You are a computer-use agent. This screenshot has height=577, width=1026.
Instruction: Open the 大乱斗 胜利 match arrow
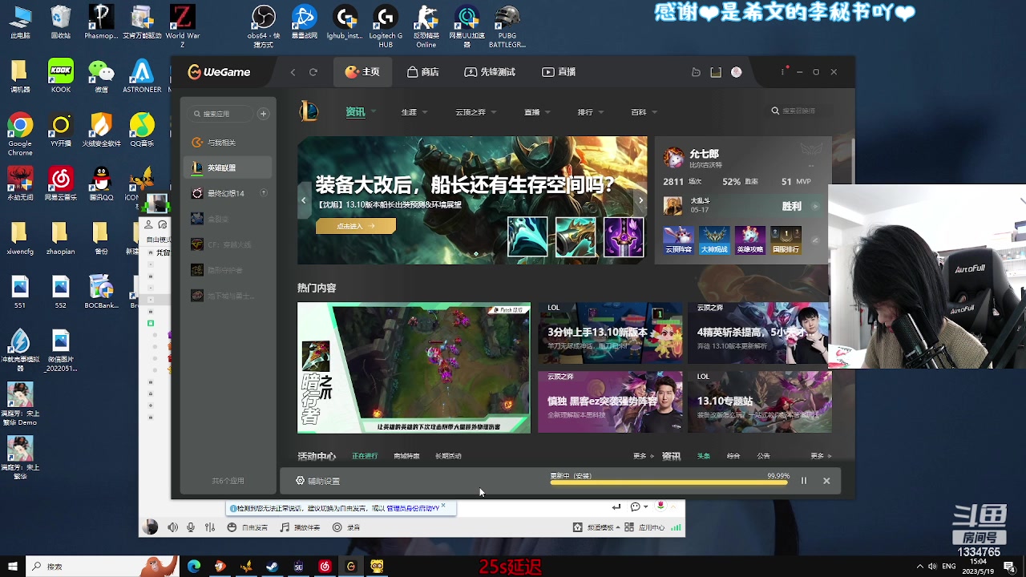click(x=815, y=207)
